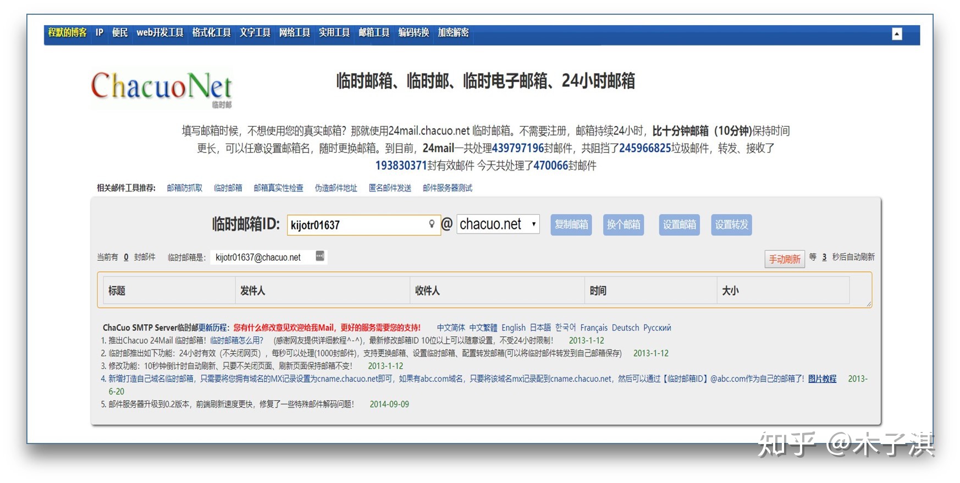Click the 更新历程 link

(x=213, y=328)
